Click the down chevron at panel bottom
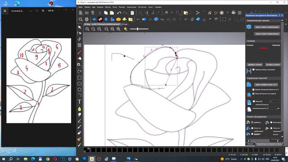 tap(282, 136)
